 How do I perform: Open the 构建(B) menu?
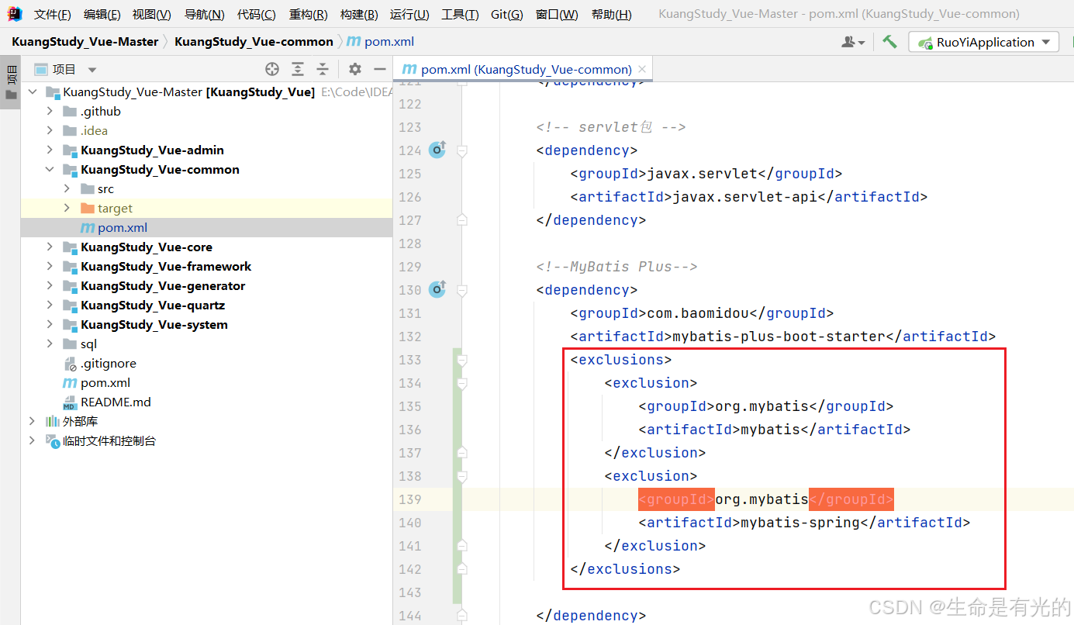coord(359,15)
